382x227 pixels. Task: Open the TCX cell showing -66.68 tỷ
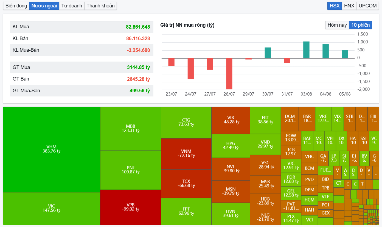click(x=186, y=184)
